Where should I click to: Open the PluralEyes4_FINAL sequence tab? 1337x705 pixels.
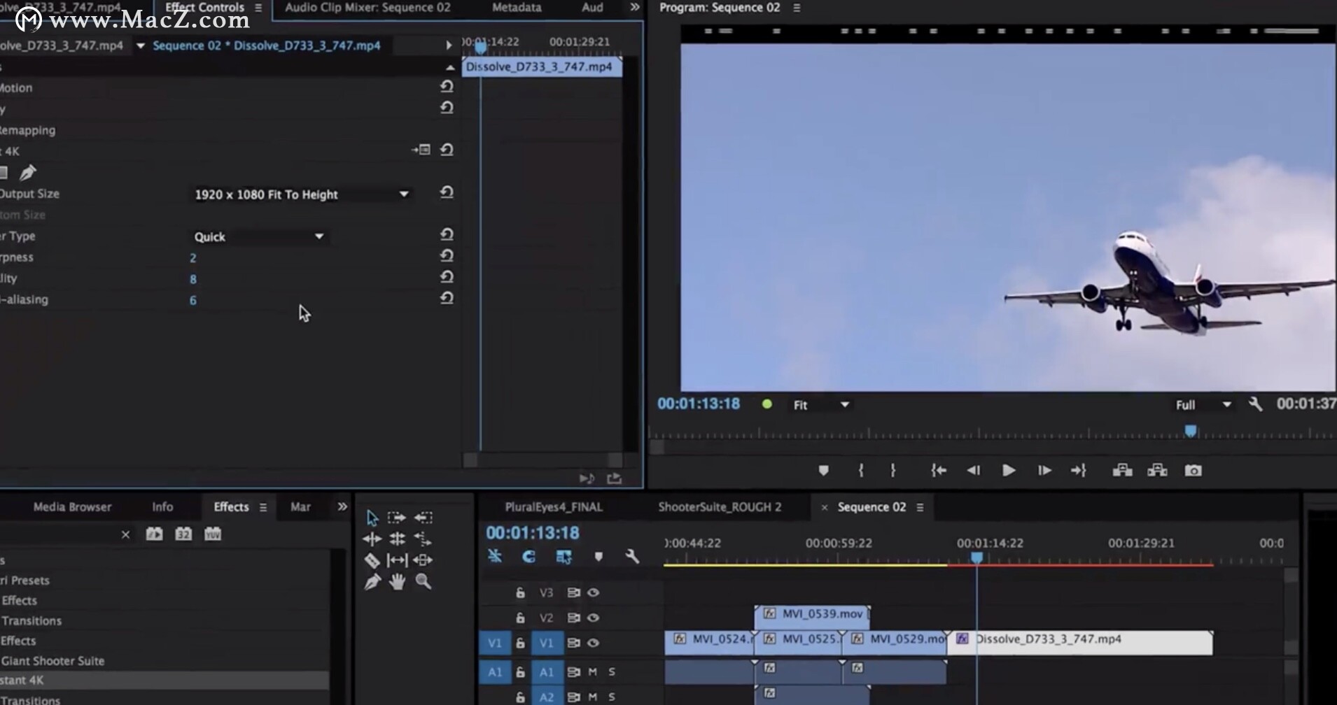554,507
